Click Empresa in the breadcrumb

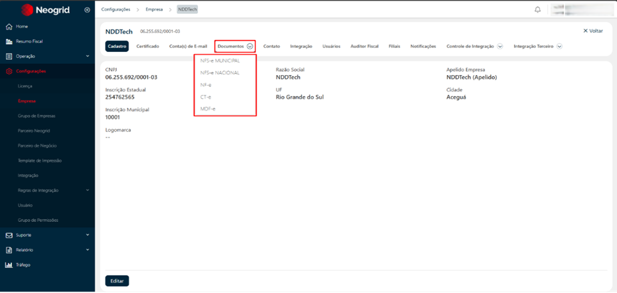pyautogui.click(x=154, y=9)
